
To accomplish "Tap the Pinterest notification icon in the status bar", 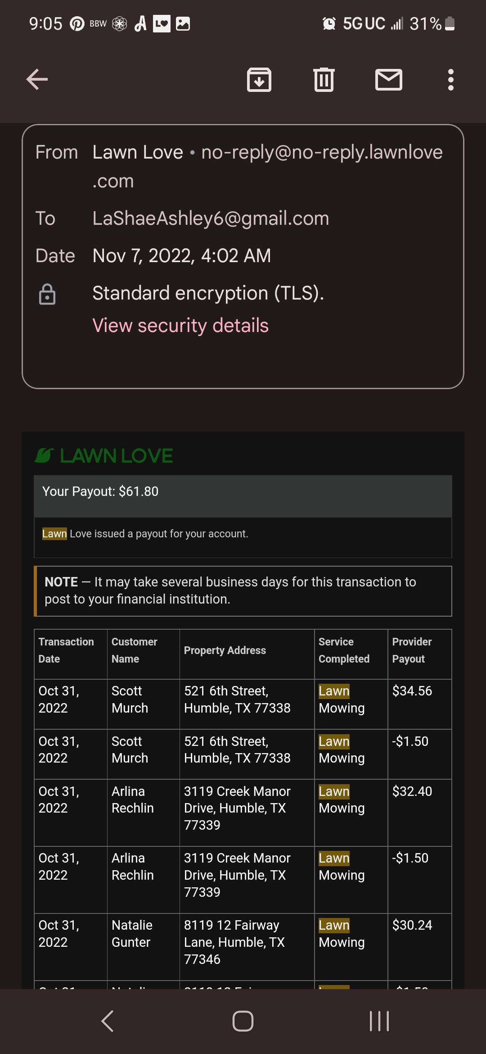I will (77, 23).
